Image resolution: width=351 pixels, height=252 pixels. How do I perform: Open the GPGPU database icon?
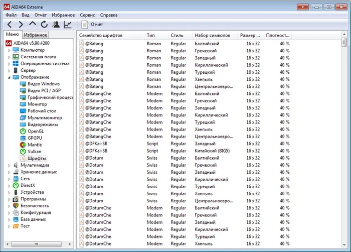23,138
